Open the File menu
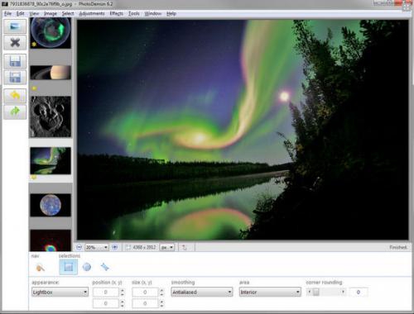This screenshot has height=314, width=414. tap(7, 13)
